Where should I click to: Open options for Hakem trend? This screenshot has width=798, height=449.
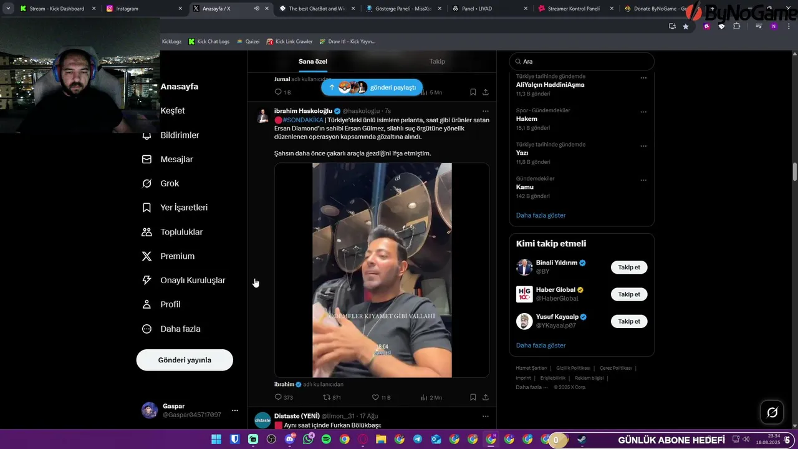click(x=643, y=112)
